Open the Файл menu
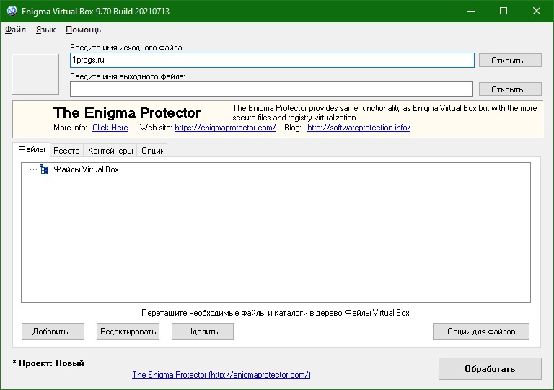The width and height of the screenshot is (554, 390). point(15,30)
